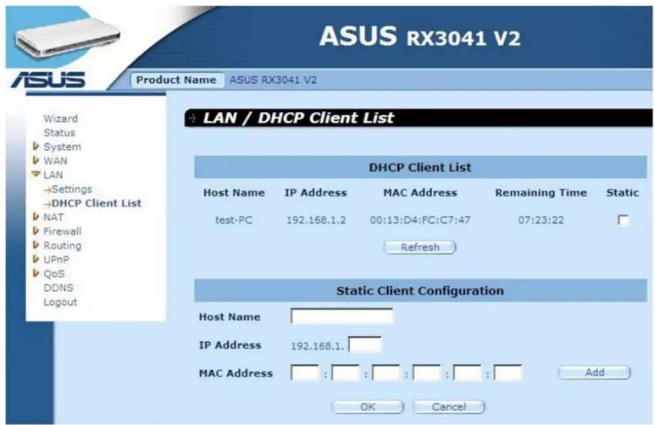Focus the fifth MAC Address field

pos(467,373)
